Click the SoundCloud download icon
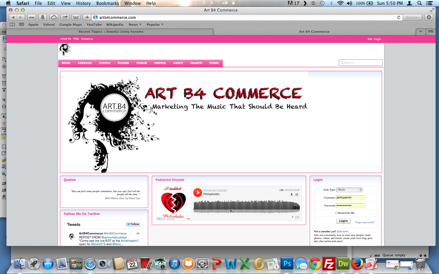Screen dimensions: 439x274 (x=291, y=194)
